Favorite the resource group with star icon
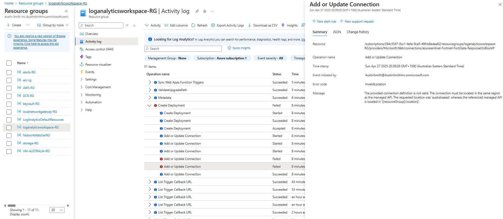503x219 pixels. [205, 11]
